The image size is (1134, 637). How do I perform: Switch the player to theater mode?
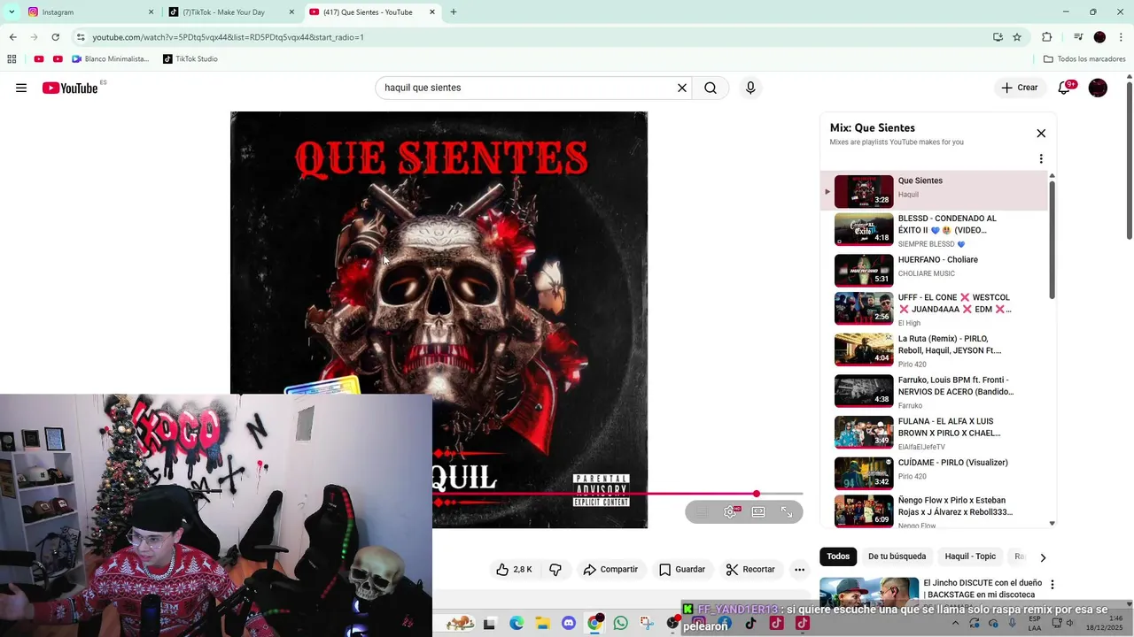758,511
